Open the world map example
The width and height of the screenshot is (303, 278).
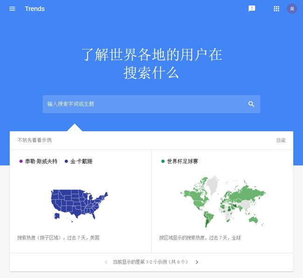223,202
